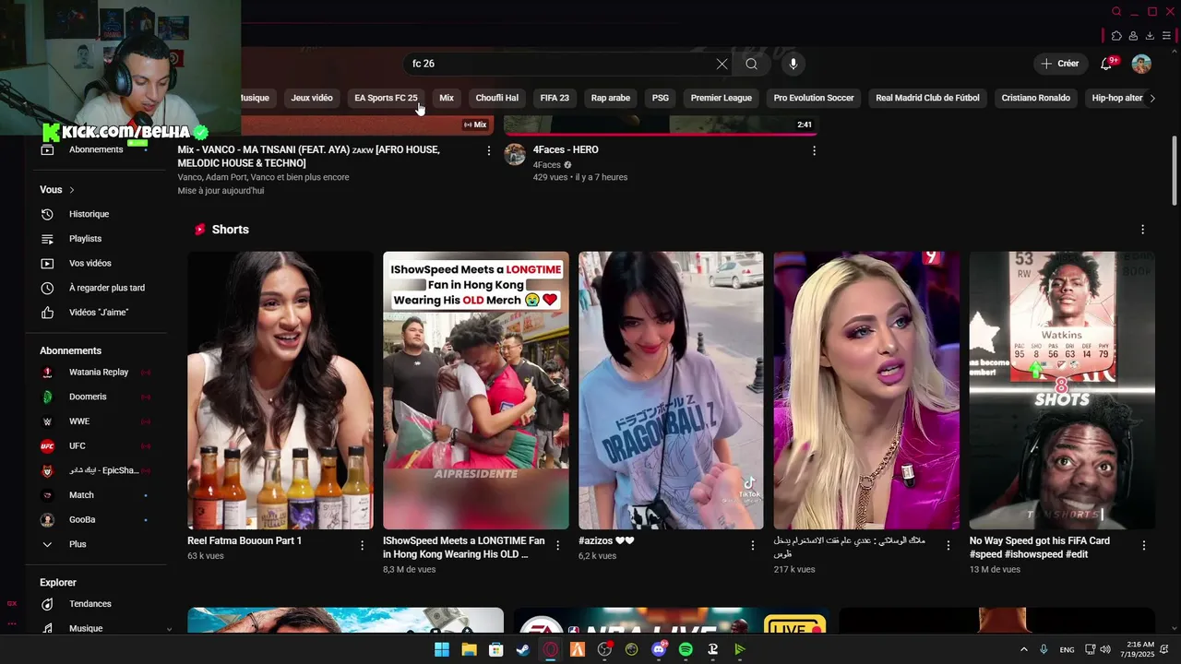Viewport: 1181px width, 664px height.
Task: Open the browser extensions puzzle icon
Action: coord(1116,36)
